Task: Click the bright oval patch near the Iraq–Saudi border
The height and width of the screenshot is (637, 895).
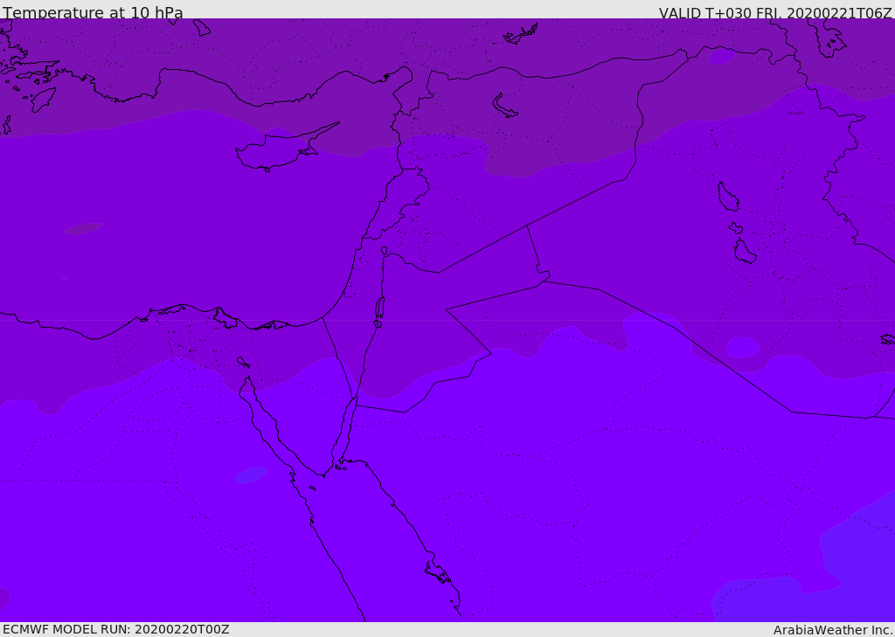Action: (742, 347)
